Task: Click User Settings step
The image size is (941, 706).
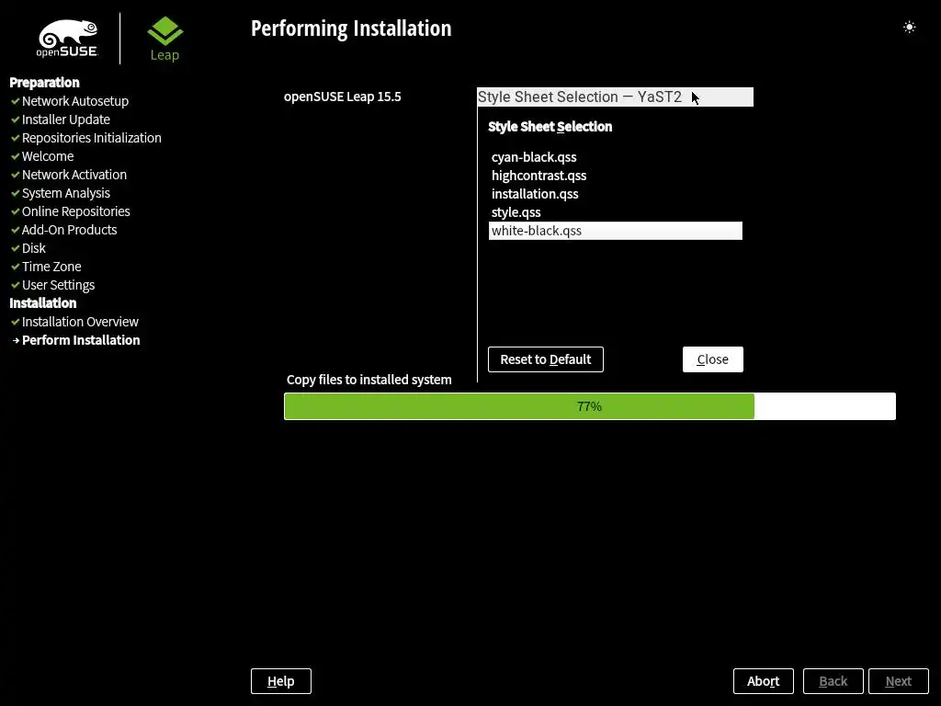Action: click(58, 285)
